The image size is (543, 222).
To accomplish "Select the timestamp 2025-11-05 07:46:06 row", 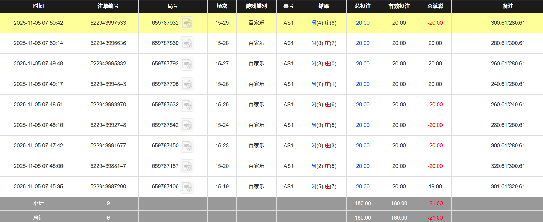I will coord(38,166).
